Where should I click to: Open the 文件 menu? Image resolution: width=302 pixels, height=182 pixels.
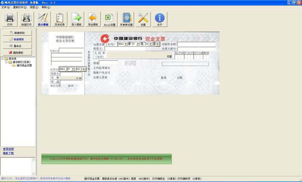coord(6,7)
